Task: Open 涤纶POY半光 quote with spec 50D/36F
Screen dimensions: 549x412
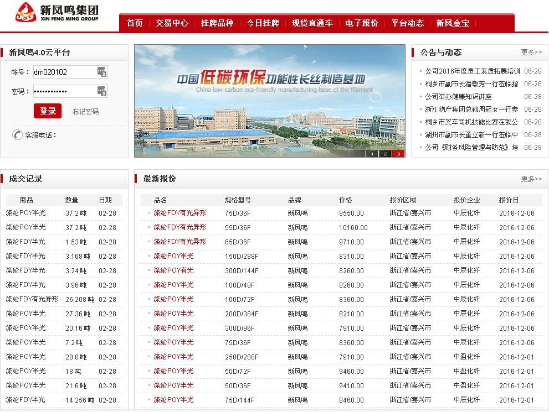Action: tap(173, 385)
